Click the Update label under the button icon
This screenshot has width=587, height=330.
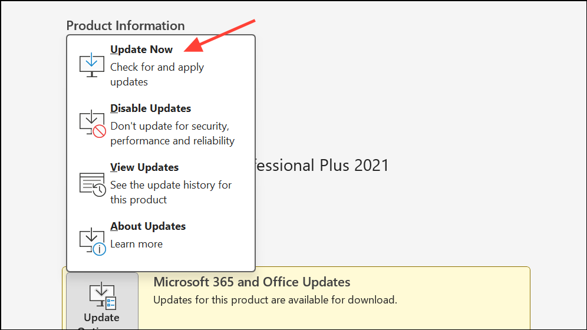[x=101, y=318]
